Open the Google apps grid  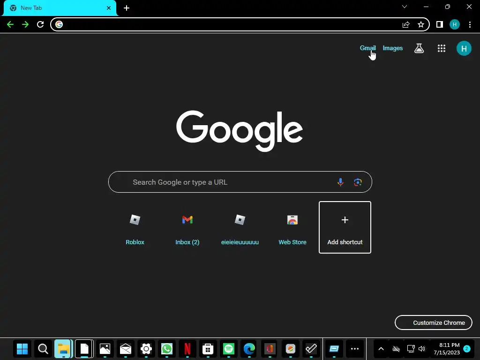tap(442, 48)
